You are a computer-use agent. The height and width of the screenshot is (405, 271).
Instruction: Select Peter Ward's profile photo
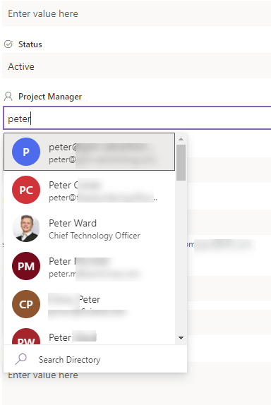click(26, 228)
